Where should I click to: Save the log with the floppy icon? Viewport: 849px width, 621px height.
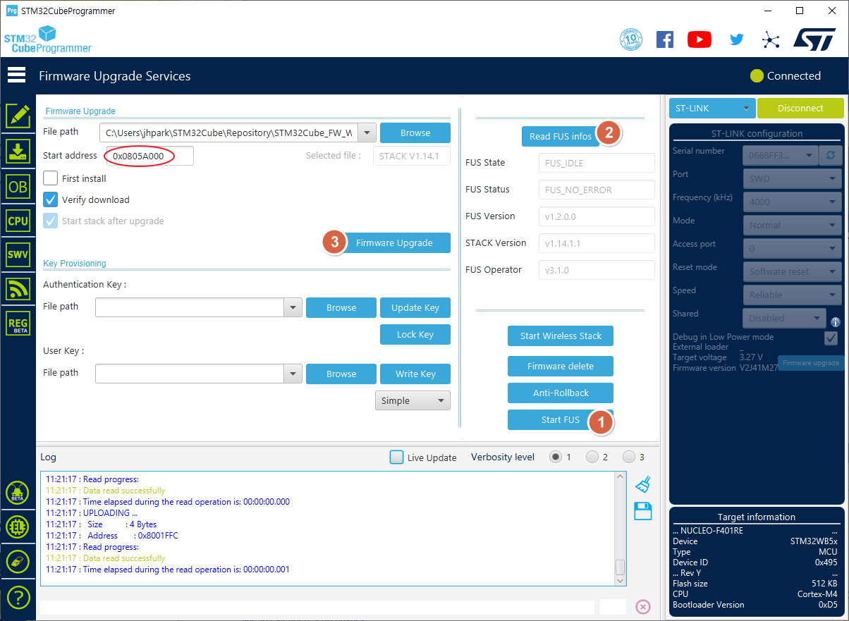tap(643, 511)
